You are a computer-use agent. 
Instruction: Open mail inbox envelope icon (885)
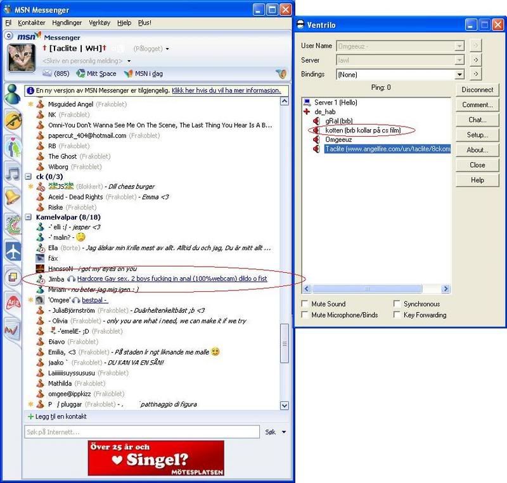(x=47, y=73)
